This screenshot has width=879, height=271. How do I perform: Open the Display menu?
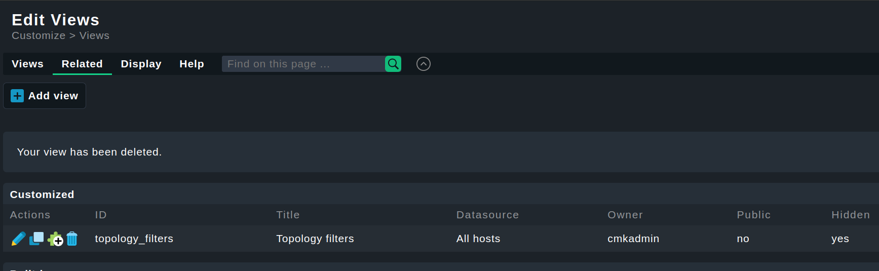coord(141,64)
